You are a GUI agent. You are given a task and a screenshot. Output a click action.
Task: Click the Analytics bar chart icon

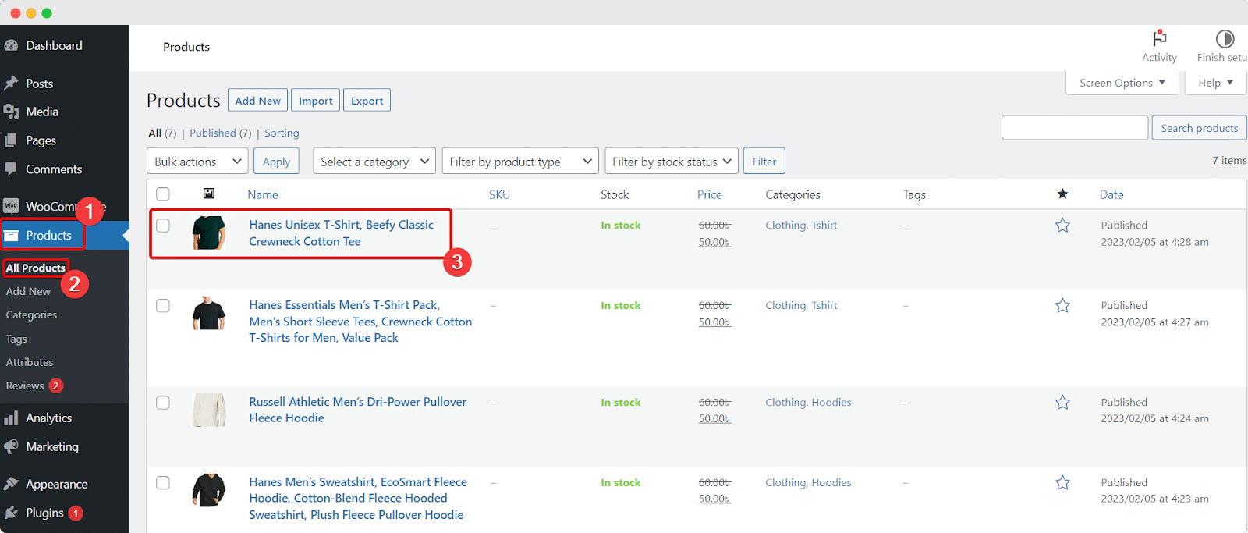pyautogui.click(x=11, y=418)
